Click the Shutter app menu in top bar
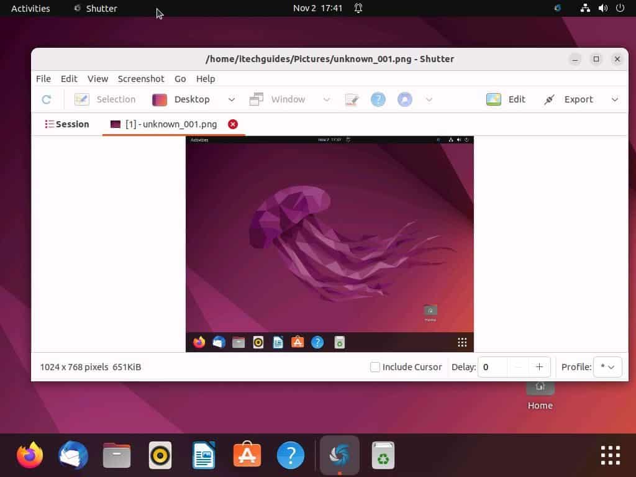 [96, 8]
